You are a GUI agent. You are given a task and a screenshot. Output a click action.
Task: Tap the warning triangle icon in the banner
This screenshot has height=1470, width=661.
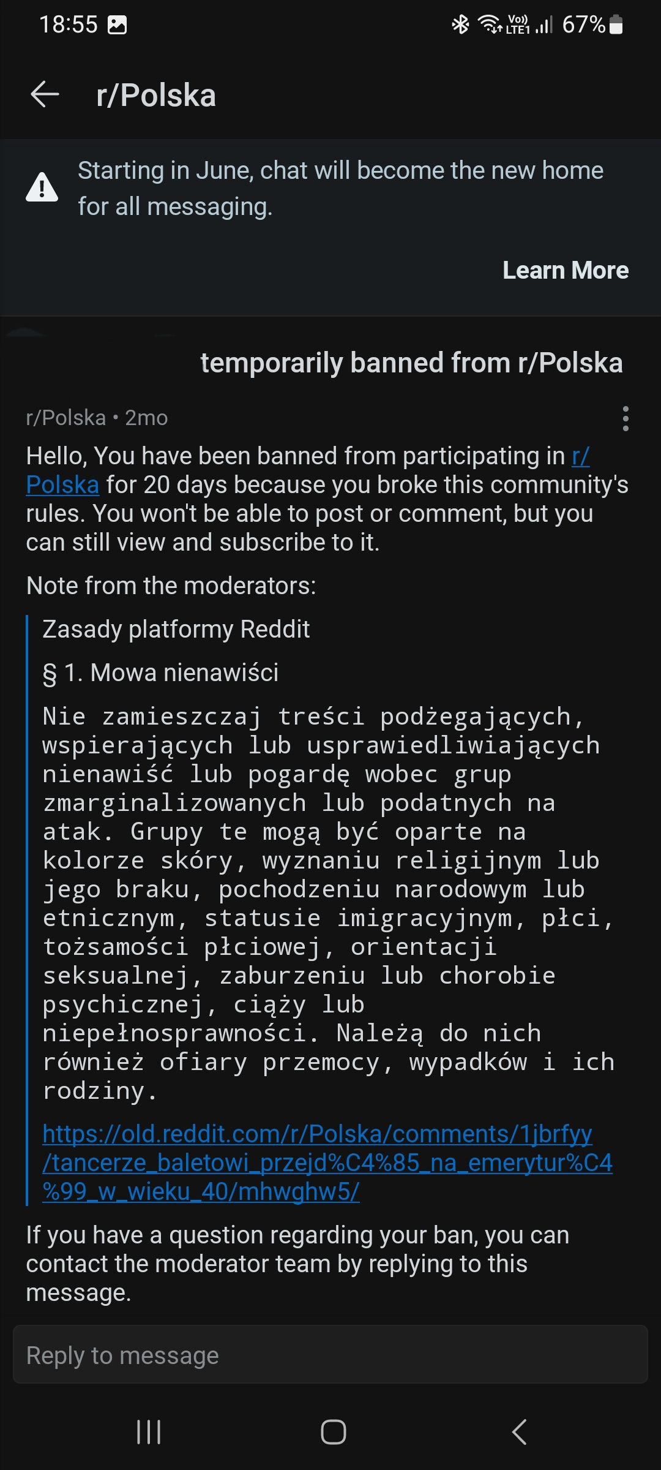(42, 187)
